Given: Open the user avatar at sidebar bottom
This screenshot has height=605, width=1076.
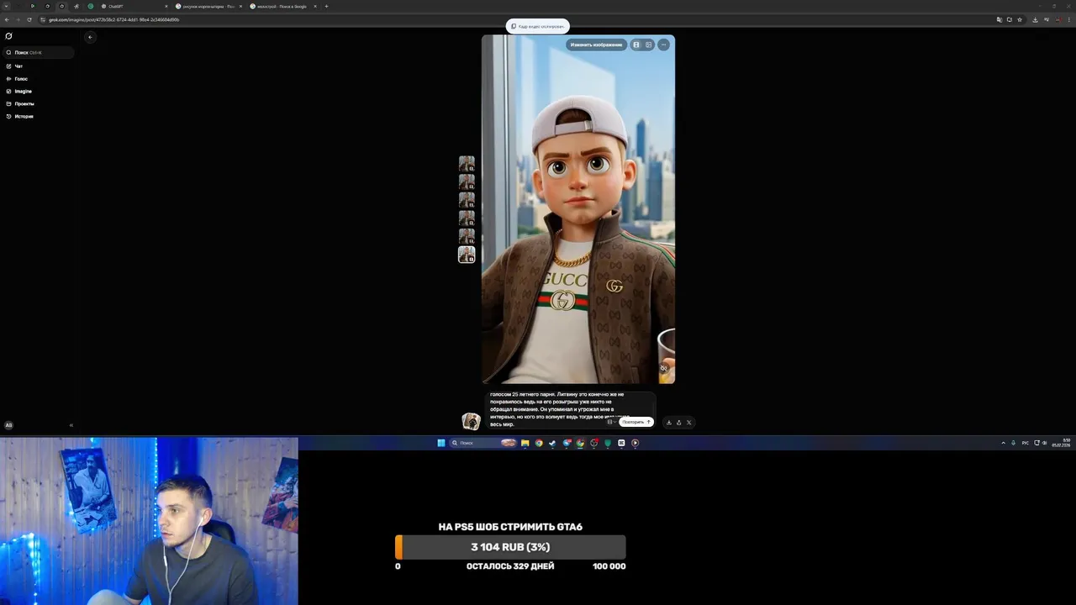Looking at the screenshot, I should tap(8, 425).
